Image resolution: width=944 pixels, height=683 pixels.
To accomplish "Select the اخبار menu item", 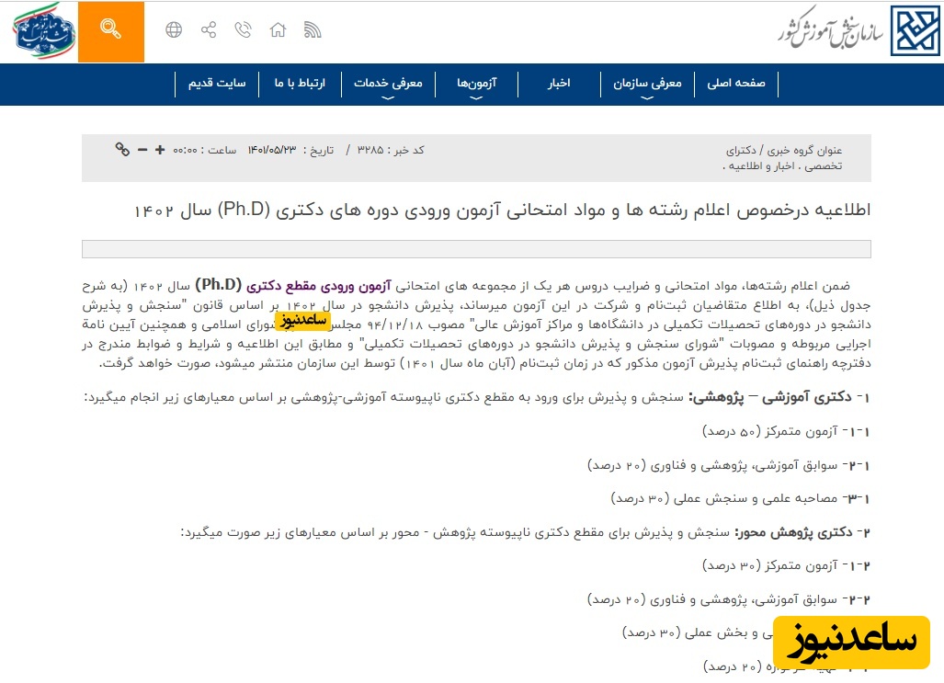I will (x=561, y=85).
